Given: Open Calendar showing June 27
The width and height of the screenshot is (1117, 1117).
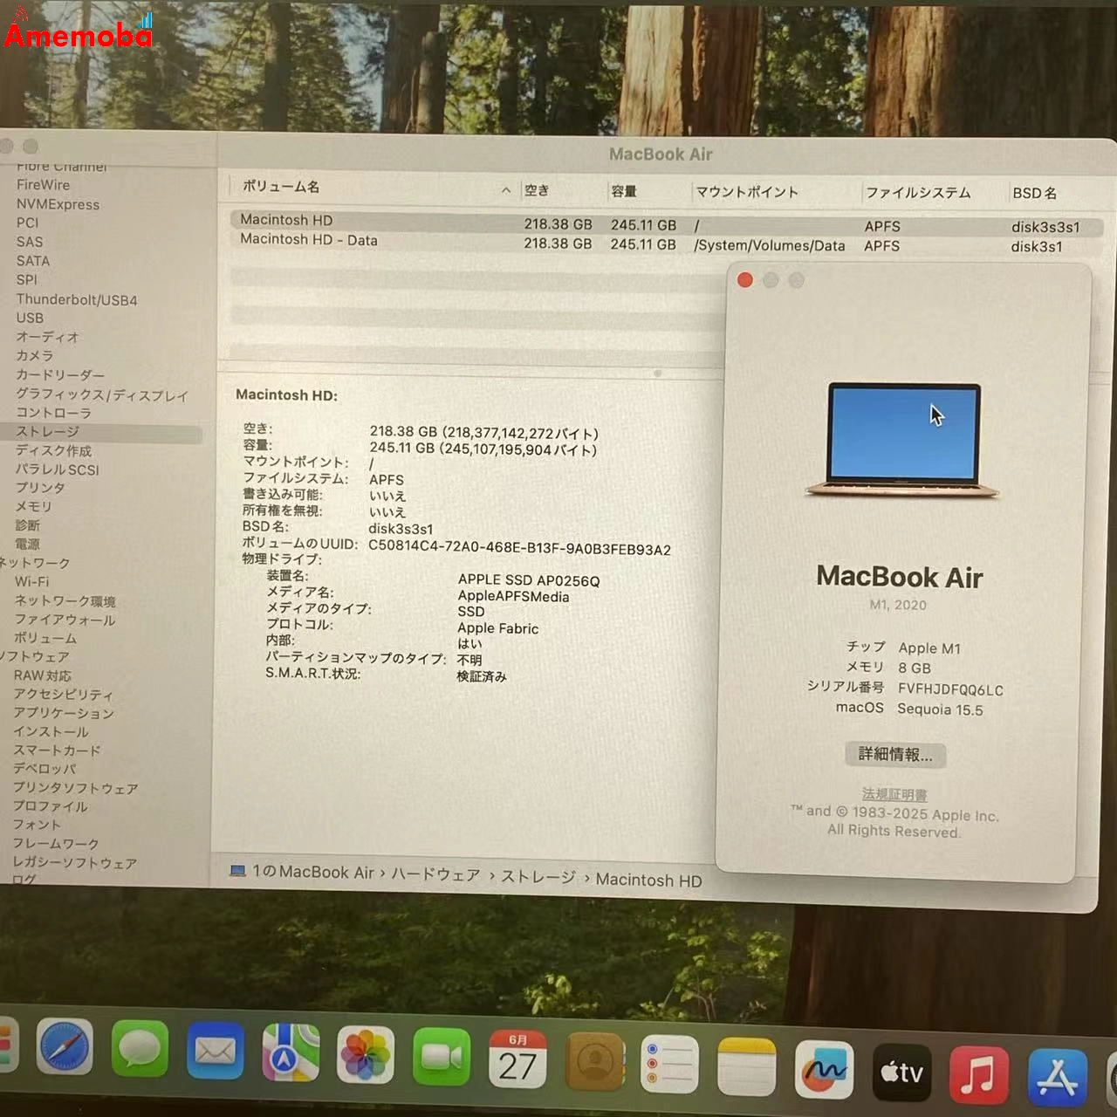Looking at the screenshot, I should (518, 1060).
